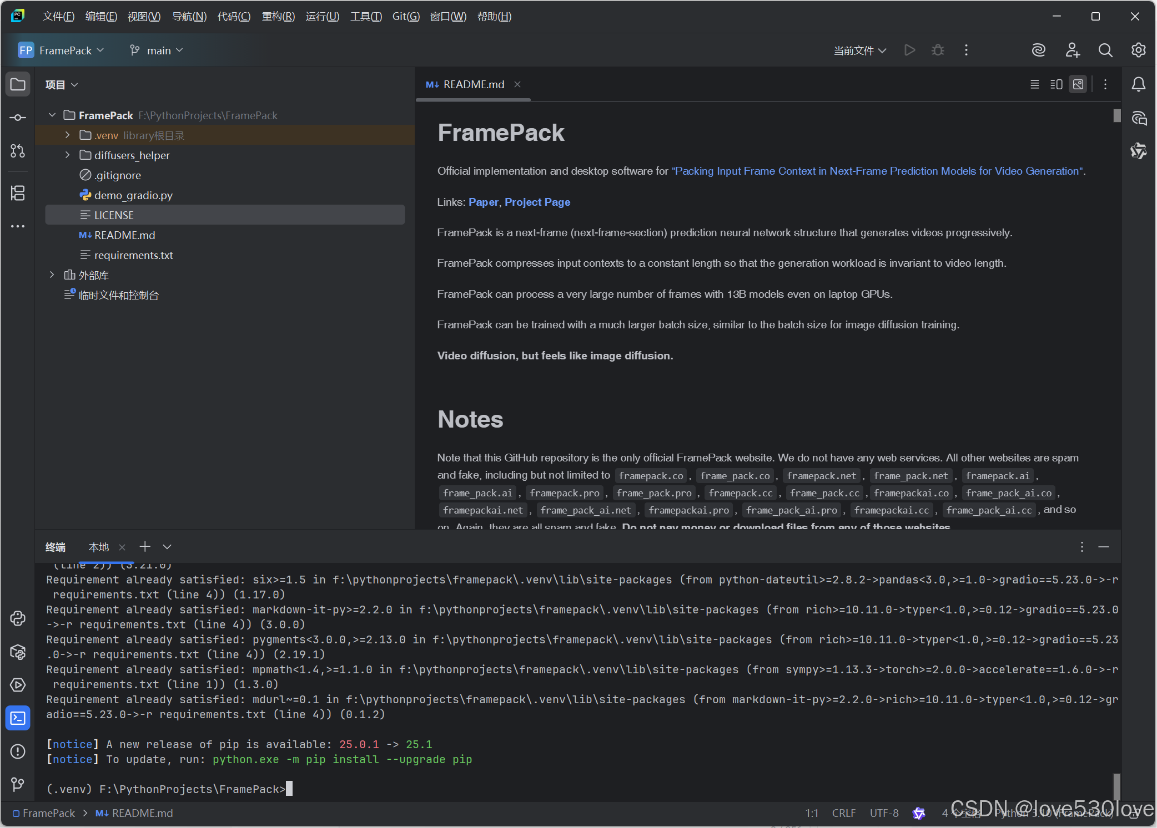This screenshot has height=828, width=1157.
Task: Open the AI Assistant chat icon
Action: [x=1139, y=118]
